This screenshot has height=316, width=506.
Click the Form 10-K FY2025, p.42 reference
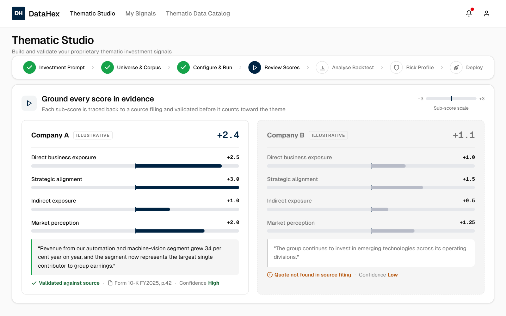143,283
